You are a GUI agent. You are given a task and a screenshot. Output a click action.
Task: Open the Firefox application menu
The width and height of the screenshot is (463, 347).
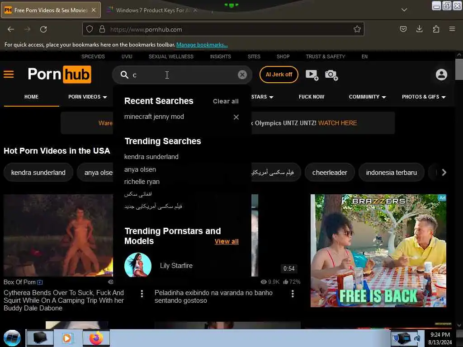coord(452,29)
